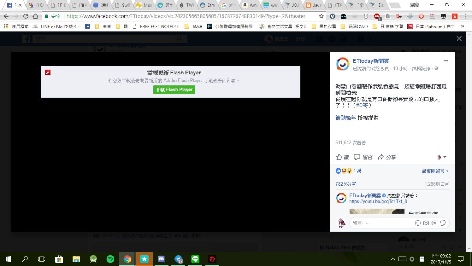The height and width of the screenshot is (266, 472).
Task: Click the green download Flash Player button
Action: coord(174,90)
